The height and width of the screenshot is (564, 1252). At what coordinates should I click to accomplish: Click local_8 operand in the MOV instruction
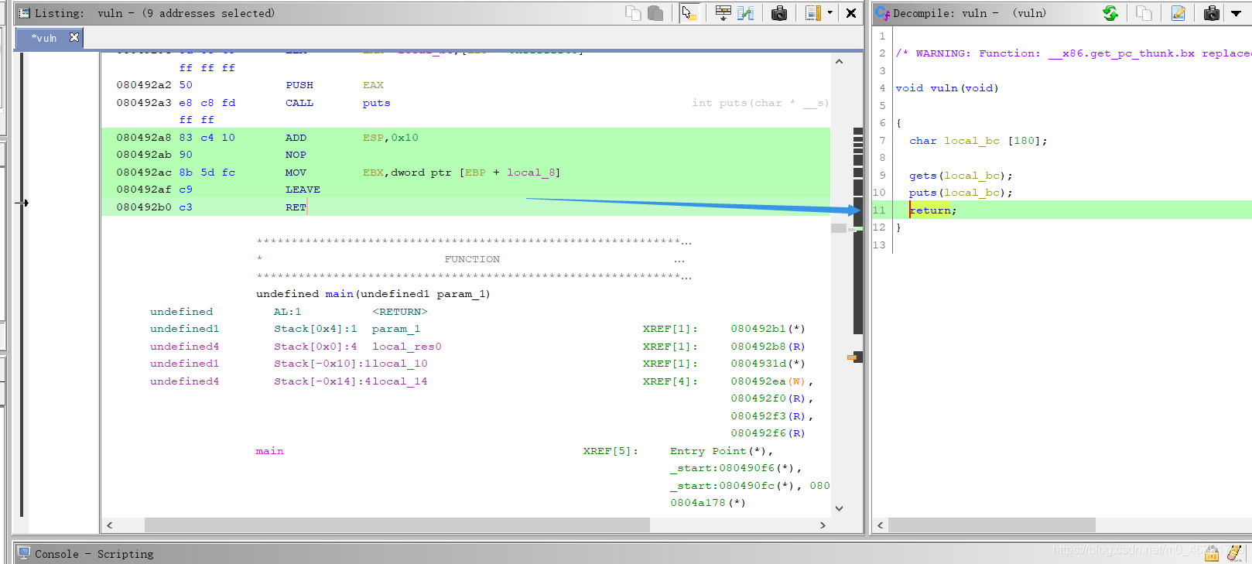pyautogui.click(x=530, y=173)
